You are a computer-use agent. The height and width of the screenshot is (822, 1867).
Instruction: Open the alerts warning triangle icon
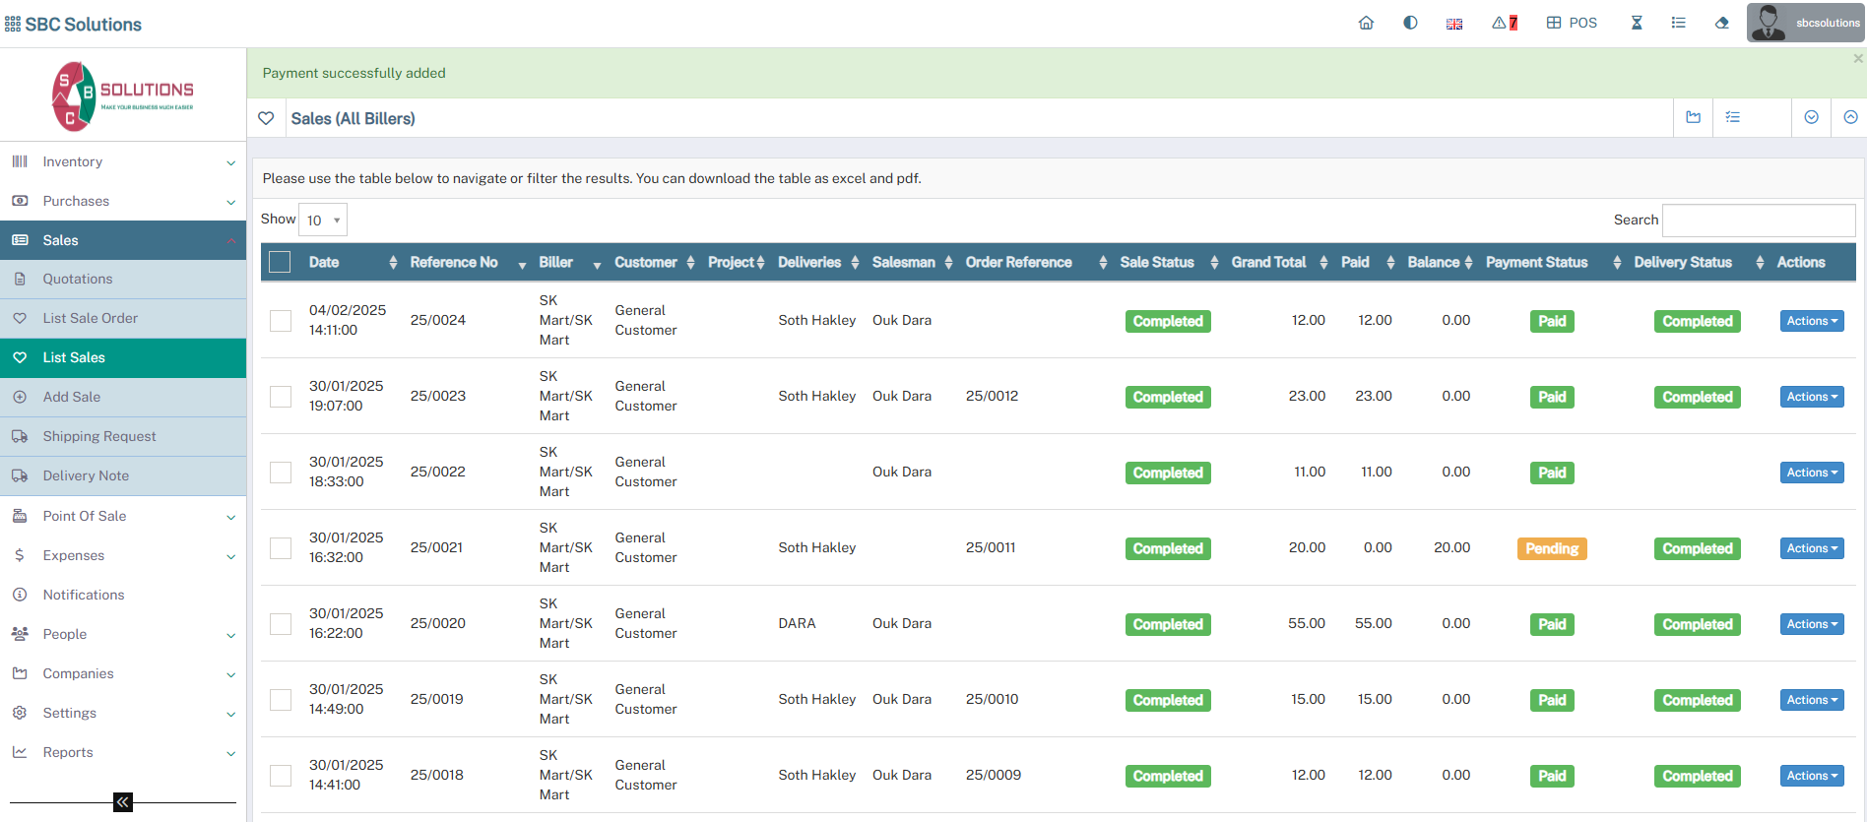click(x=1504, y=23)
